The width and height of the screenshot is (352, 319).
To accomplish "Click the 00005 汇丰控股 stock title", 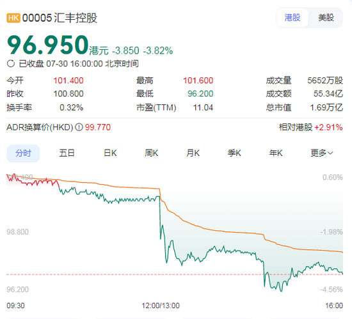I will point(60,18).
